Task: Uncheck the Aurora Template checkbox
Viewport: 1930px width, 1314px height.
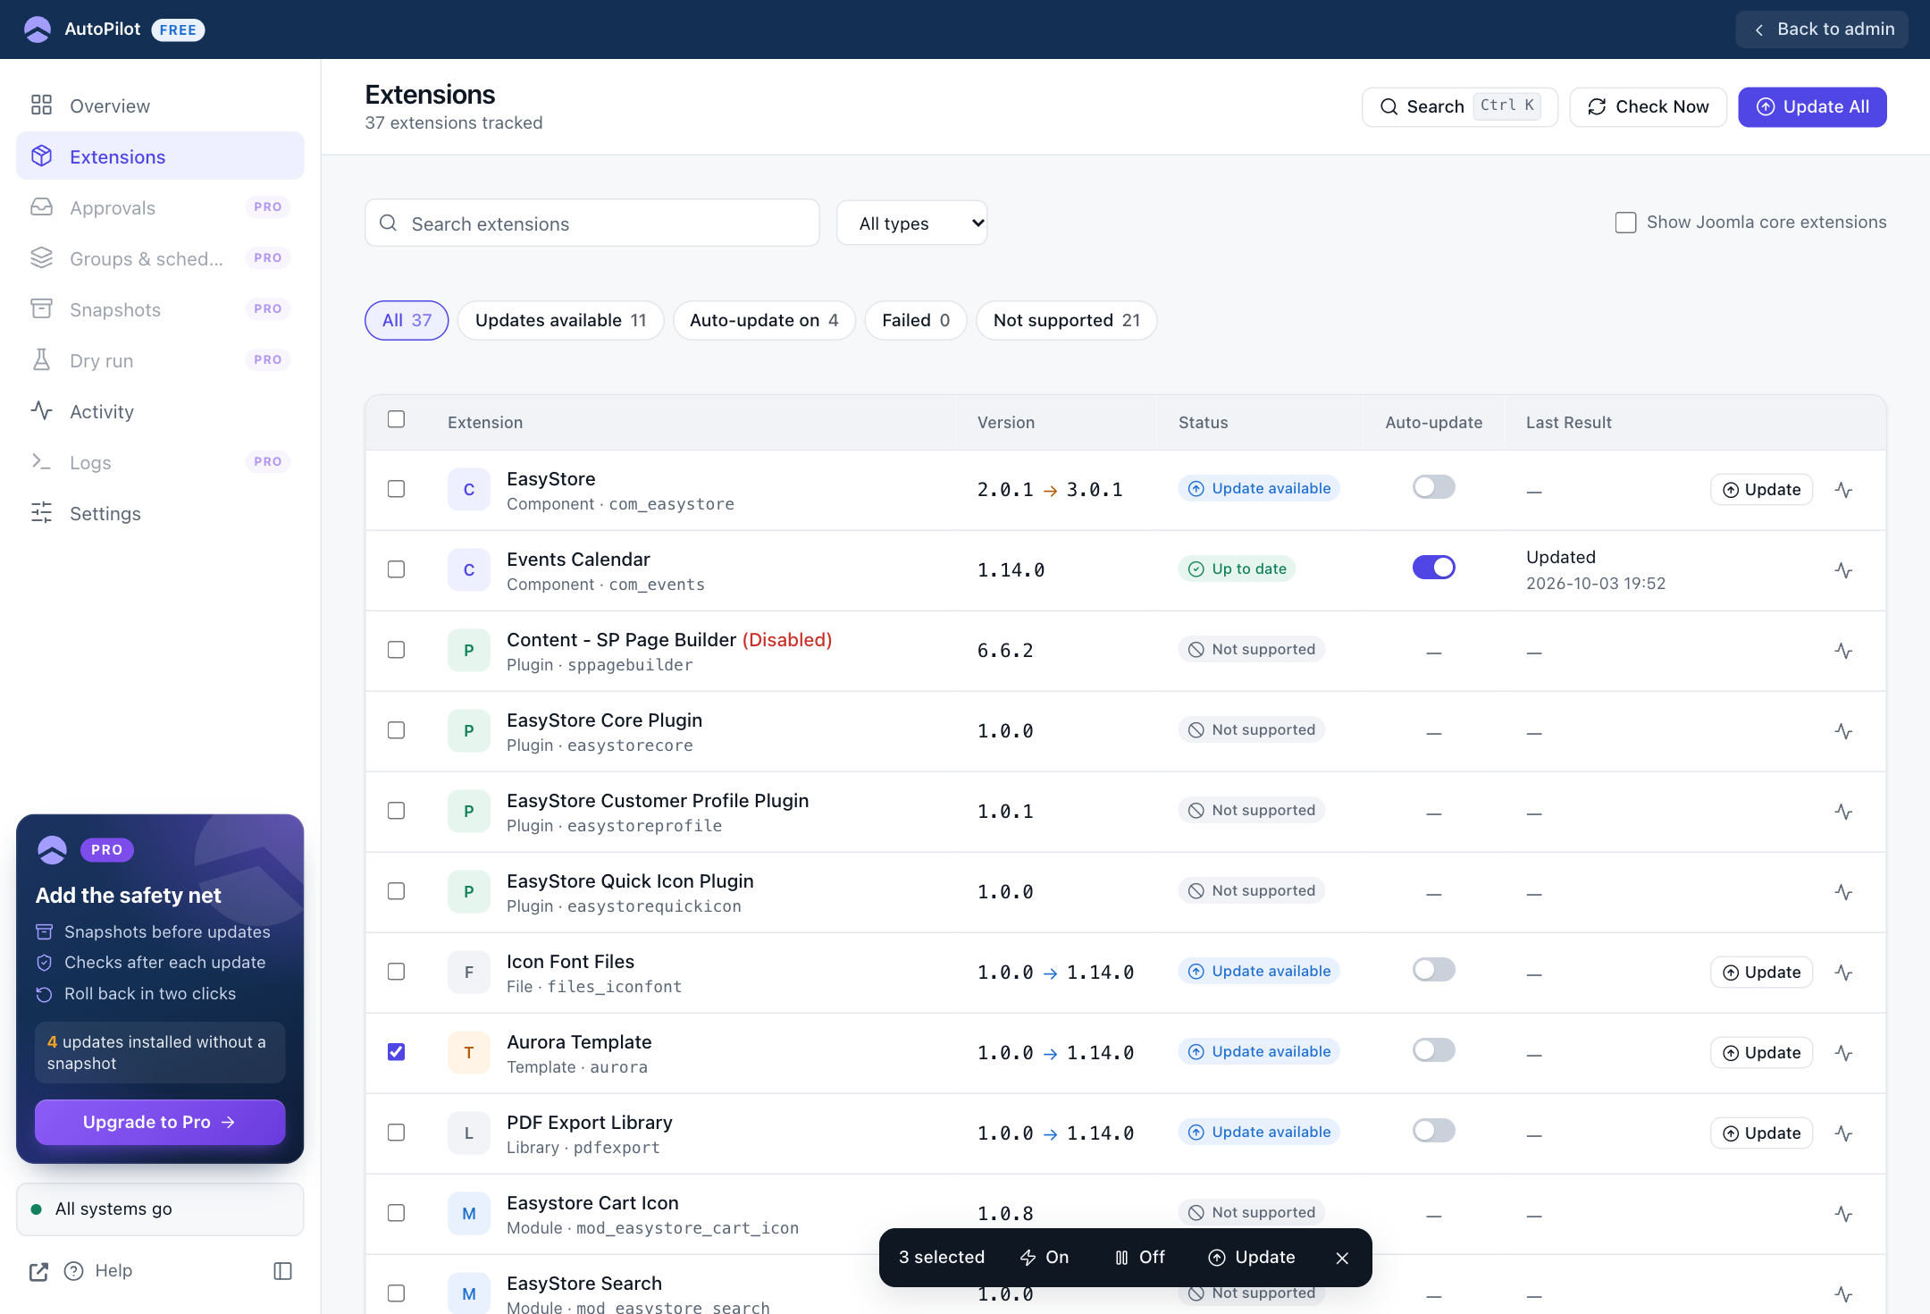Action: (x=396, y=1052)
